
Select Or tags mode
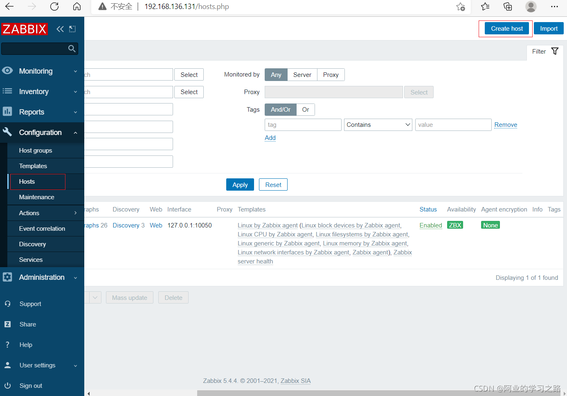click(306, 110)
